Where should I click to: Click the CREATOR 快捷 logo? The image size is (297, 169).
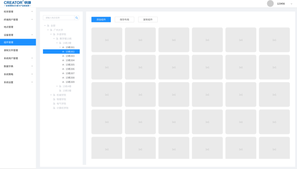pyautogui.click(x=18, y=4)
